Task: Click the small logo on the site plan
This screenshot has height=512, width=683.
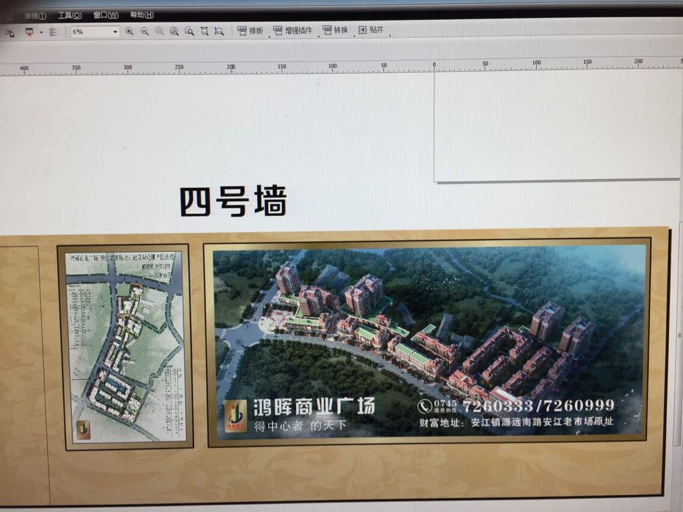Action: point(83,429)
